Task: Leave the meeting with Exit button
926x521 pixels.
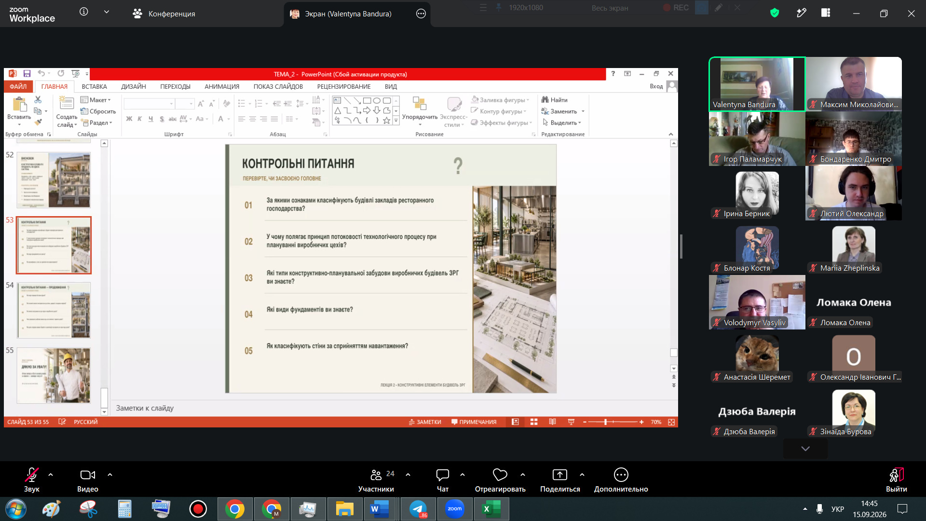Action: pos(897,480)
